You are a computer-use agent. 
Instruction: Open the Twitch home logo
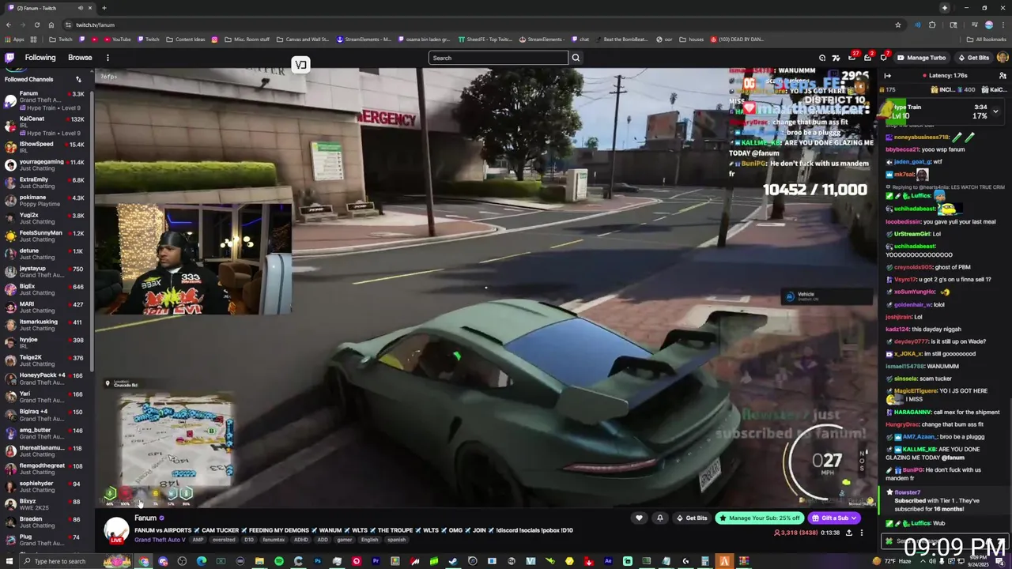[9, 58]
